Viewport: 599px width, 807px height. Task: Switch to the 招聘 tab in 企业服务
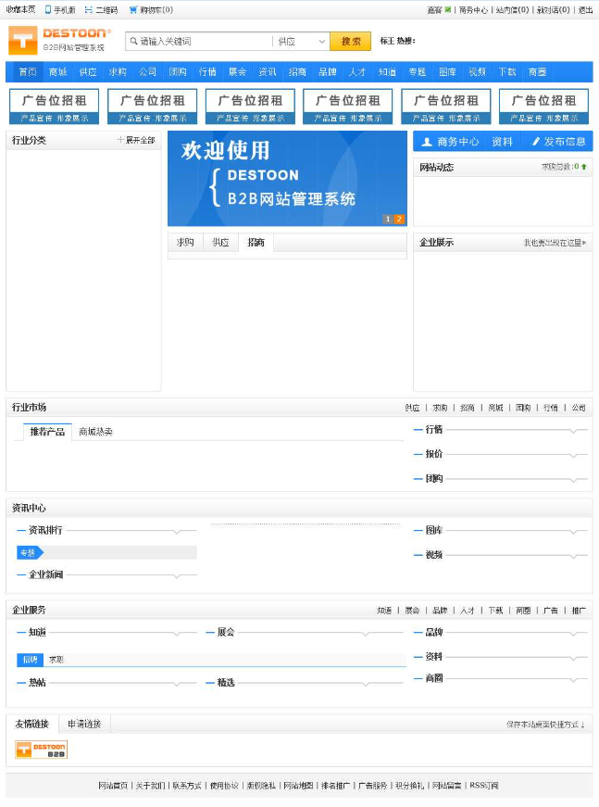pyautogui.click(x=31, y=660)
